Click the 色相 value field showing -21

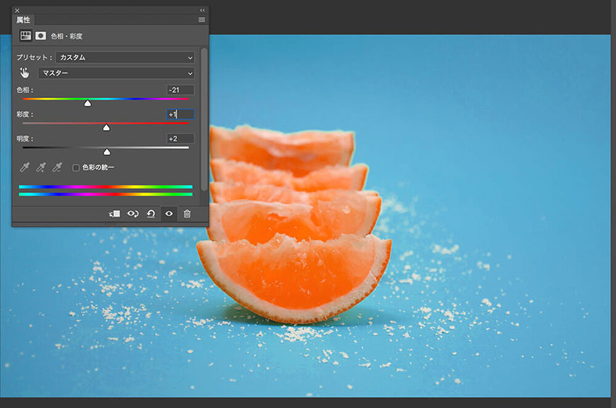click(x=181, y=90)
